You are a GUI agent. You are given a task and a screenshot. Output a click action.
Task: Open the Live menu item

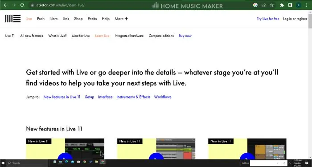[29, 19]
